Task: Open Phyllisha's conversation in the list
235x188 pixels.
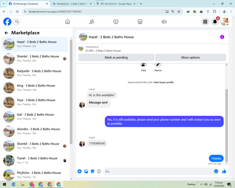Action: point(35,175)
